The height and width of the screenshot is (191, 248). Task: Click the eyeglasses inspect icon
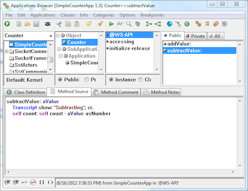(x=120, y=24)
